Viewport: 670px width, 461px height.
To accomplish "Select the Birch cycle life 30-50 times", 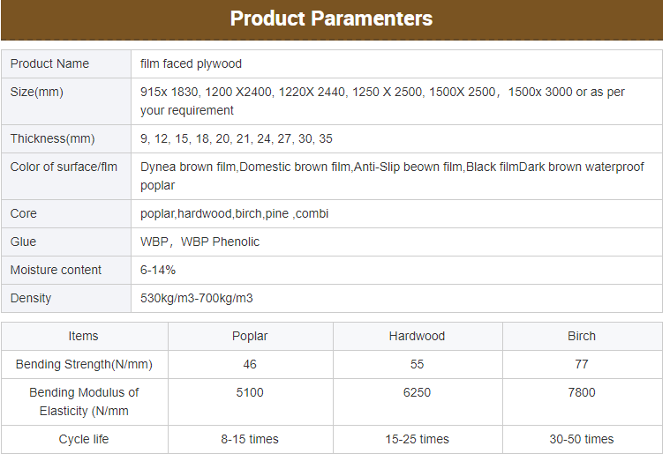I will 582,439.
